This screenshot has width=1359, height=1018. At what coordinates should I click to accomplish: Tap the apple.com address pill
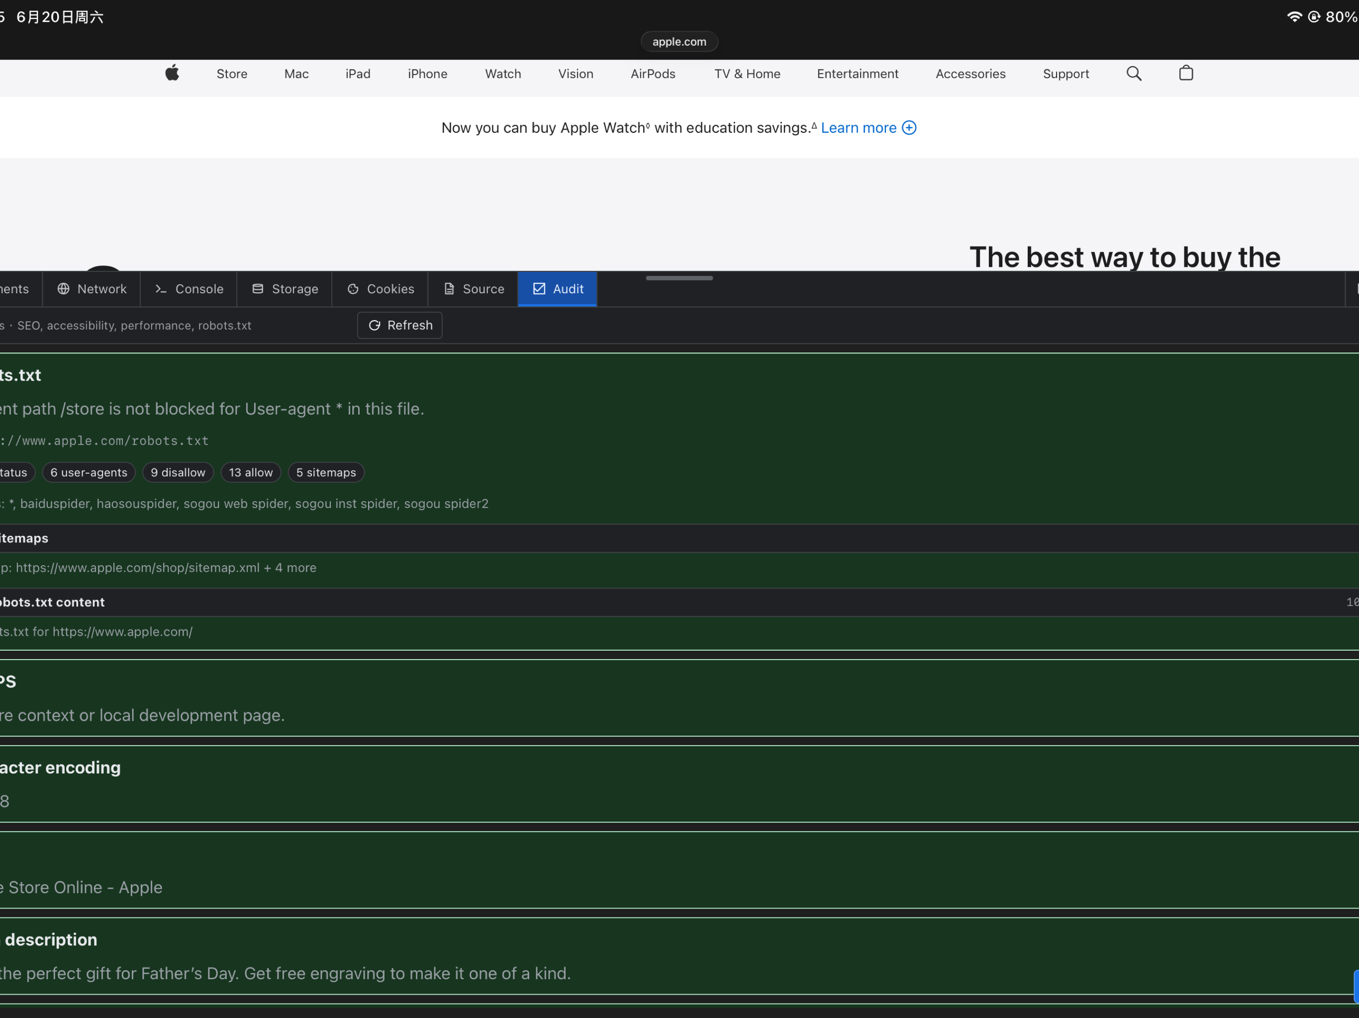679,42
